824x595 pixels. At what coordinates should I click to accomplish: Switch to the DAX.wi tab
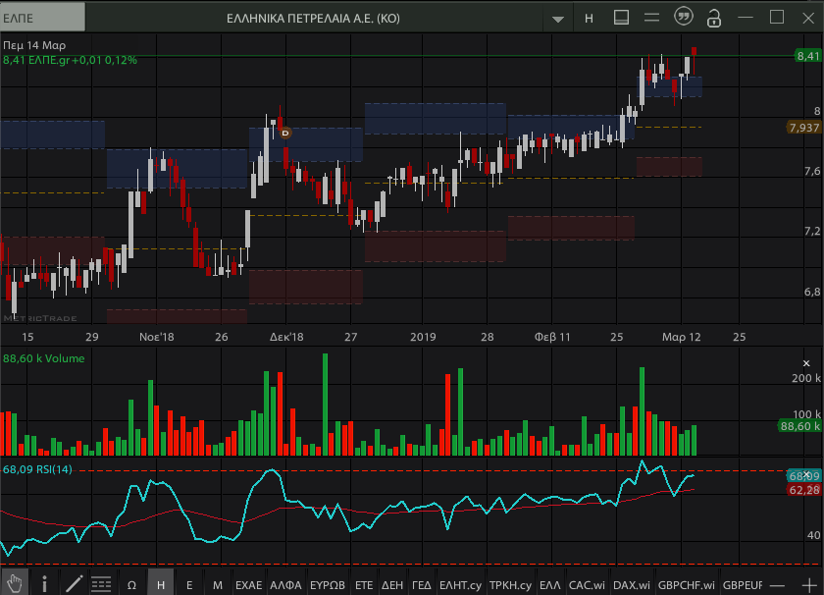click(x=632, y=585)
